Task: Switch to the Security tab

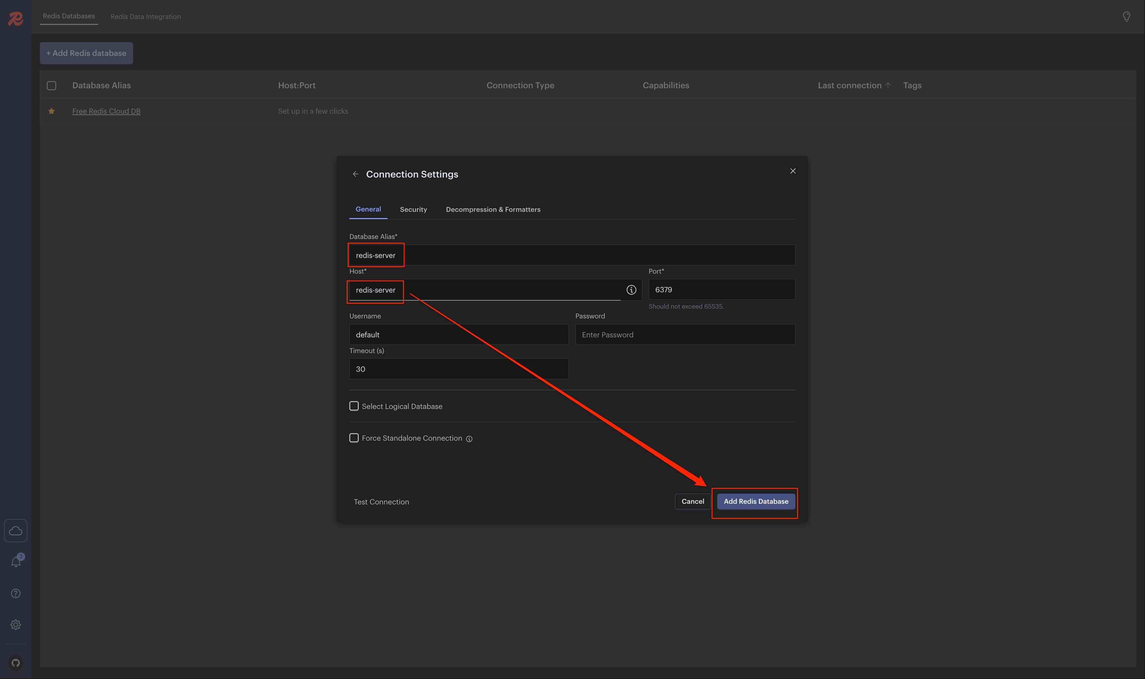Action: 413,210
